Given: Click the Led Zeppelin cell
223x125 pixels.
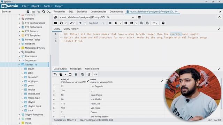Looking at the screenshot, I should pos(126,86).
